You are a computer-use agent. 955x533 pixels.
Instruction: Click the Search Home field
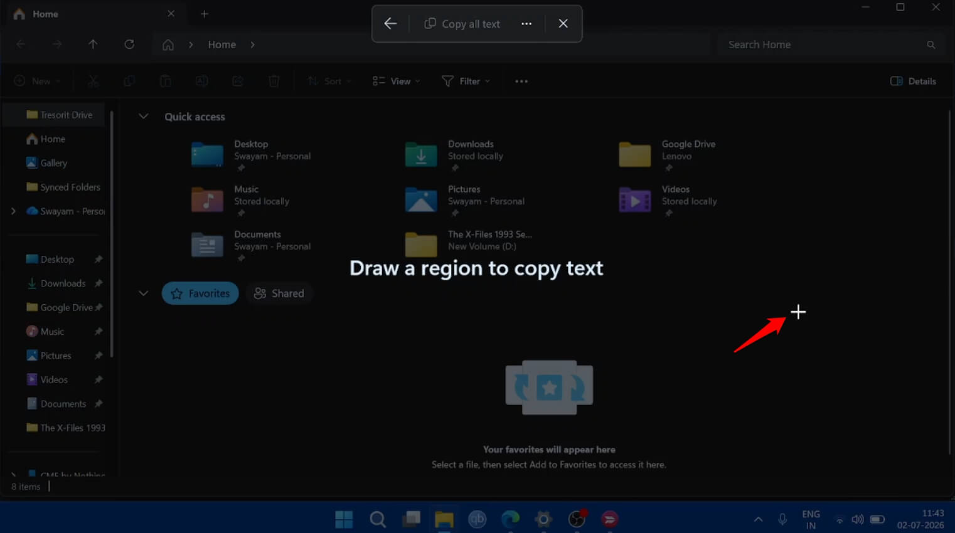pos(831,45)
